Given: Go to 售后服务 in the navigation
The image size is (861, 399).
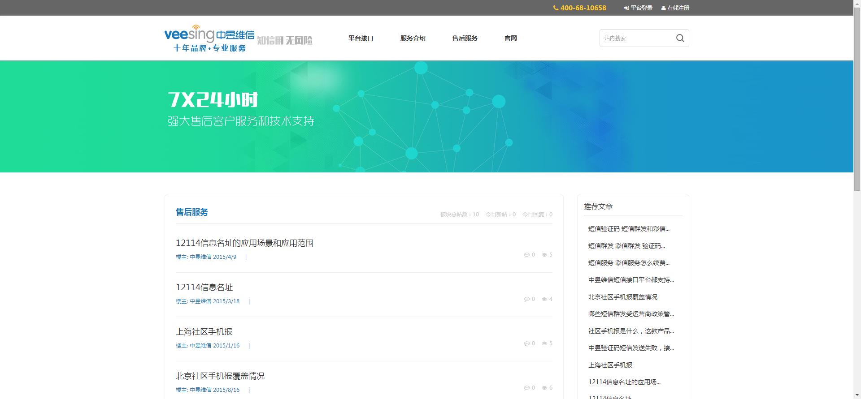Looking at the screenshot, I should 465,38.
